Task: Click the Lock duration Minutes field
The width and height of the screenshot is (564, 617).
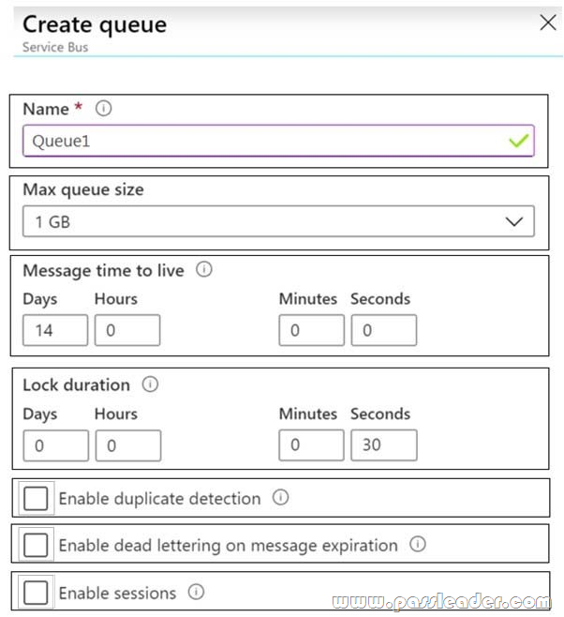Action: pos(312,445)
